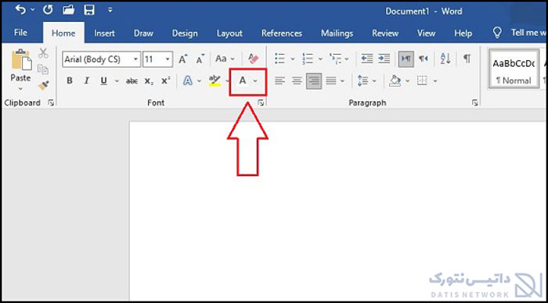This screenshot has height=303, width=548.
Task: Click the Cut scissors icon
Action: tap(43, 53)
